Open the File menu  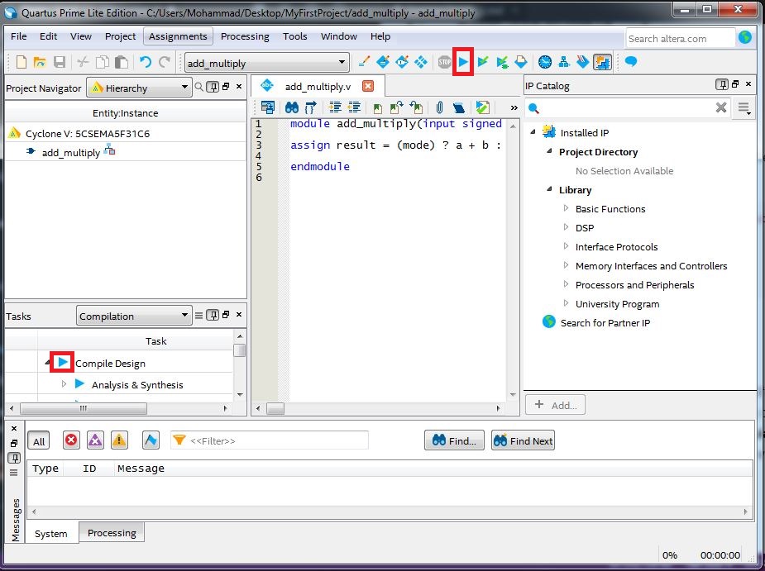(18, 36)
